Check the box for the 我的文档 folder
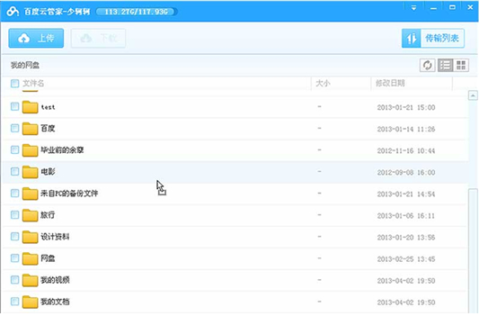Image resolution: width=479 pixels, height=325 pixels. click(14, 302)
